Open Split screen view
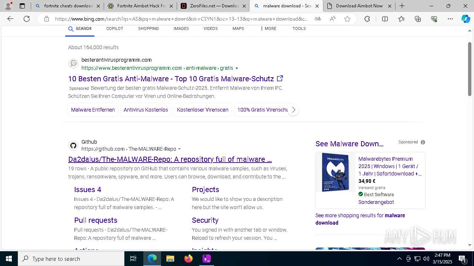The width and height of the screenshot is (474, 266). [x=385, y=19]
